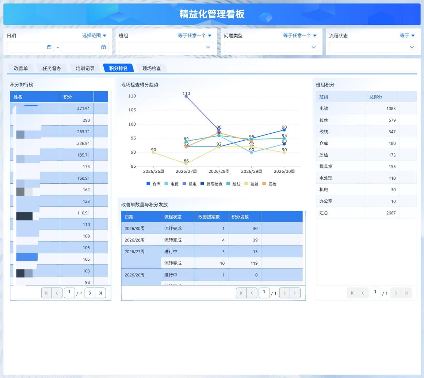Toggle 质检 series in chart legend
Screen dimensions: 424x378
[269, 184]
